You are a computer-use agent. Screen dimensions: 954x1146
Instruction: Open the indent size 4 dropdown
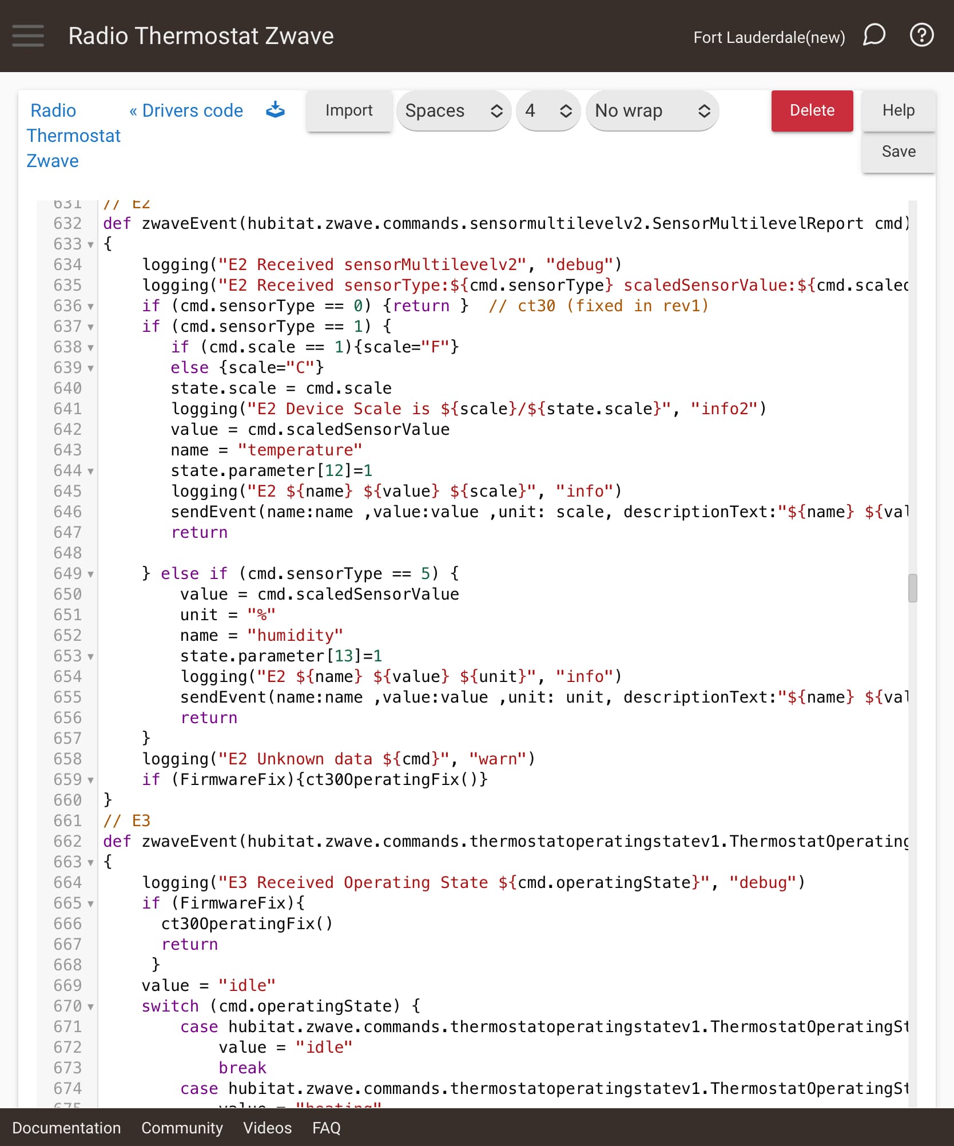547,110
